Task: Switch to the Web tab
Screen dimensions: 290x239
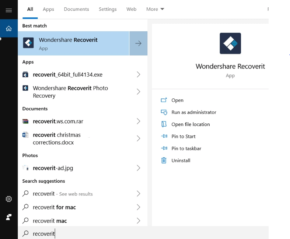Action: (x=131, y=9)
